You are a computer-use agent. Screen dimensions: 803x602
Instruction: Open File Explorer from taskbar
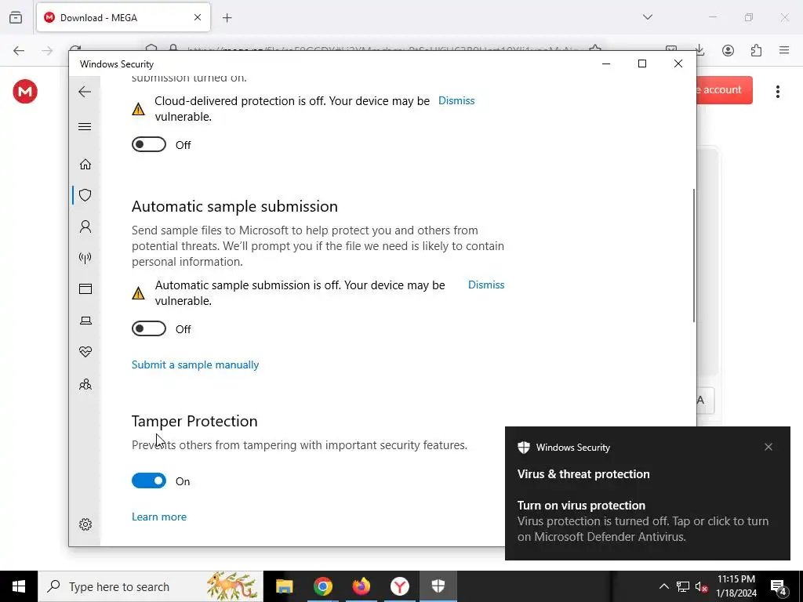284,586
